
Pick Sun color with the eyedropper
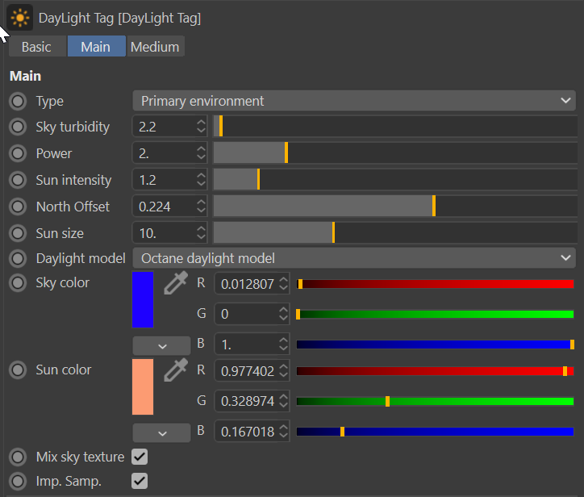pyautogui.click(x=174, y=370)
